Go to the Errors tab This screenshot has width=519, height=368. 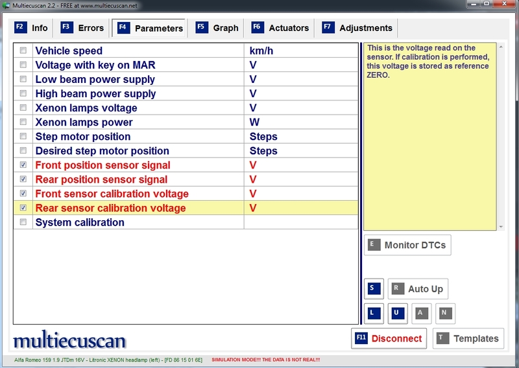[x=82, y=28]
